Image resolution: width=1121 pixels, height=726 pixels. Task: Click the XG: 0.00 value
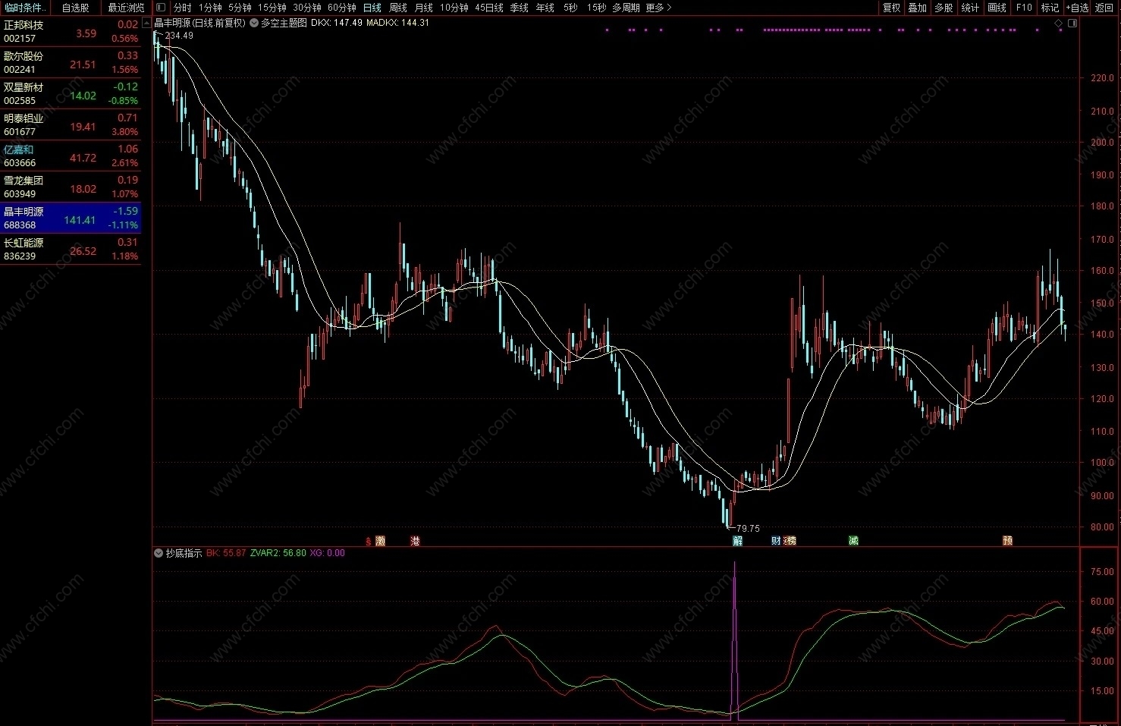coord(327,553)
